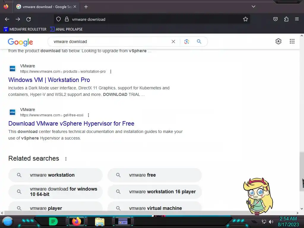Select the vmware download Google Search tab
Screen dimensions: 304x228
tap(46, 7)
